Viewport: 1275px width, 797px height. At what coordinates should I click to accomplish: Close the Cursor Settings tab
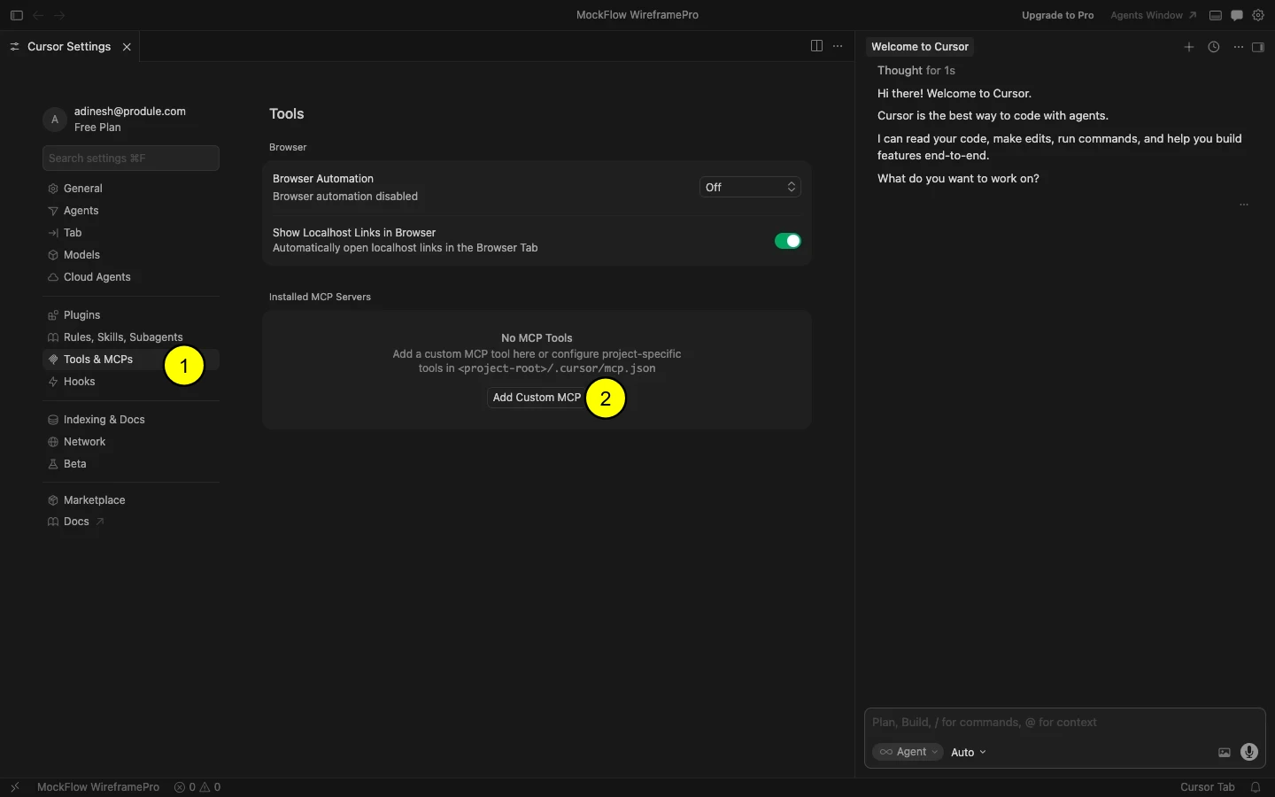[127, 47]
